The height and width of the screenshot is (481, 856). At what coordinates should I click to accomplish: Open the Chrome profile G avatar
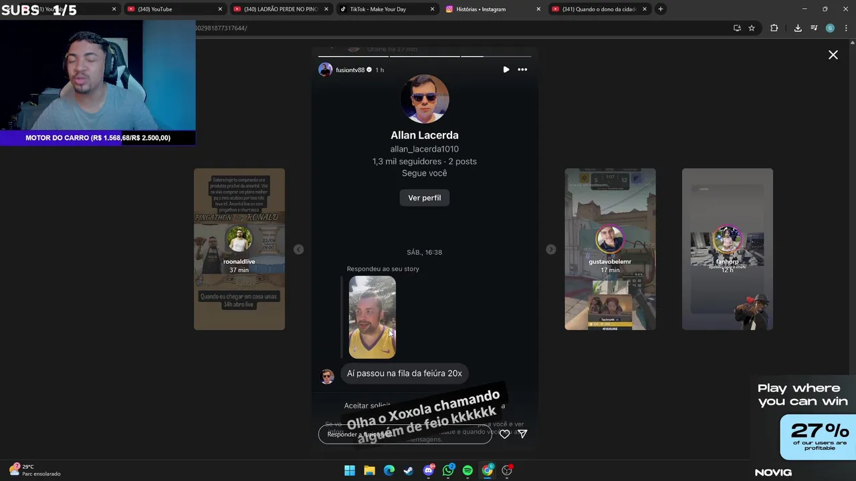click(830, 28)
